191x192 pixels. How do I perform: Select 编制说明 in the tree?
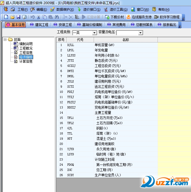coord(26,44)
